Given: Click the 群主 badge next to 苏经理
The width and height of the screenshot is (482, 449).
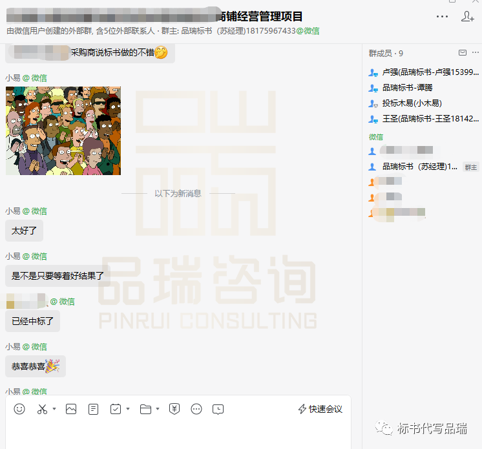Looking at the screenshot, I should 470,167.
